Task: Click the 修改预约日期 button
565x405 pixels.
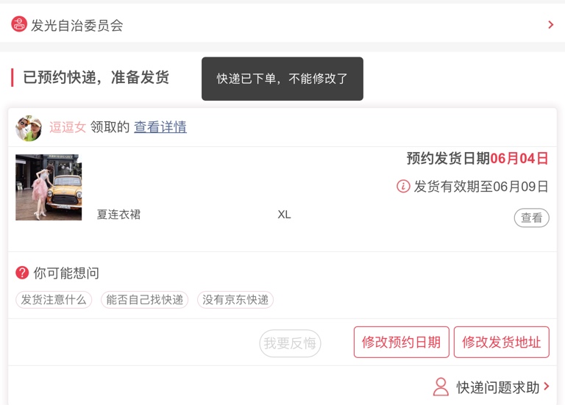Action: (401, 343)
